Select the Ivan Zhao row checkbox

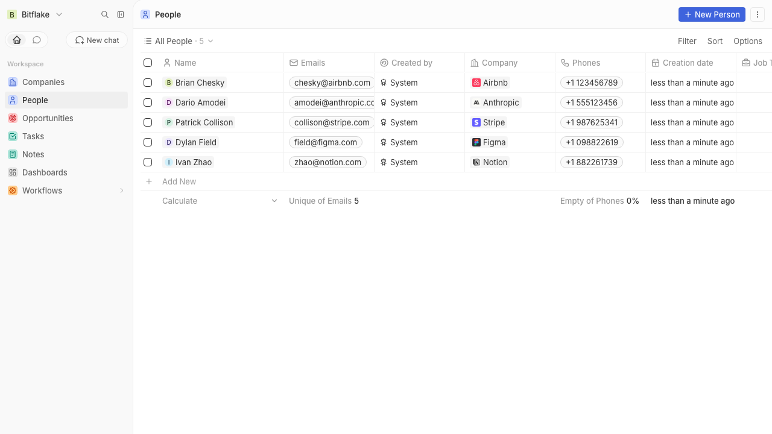pos(148,162)
